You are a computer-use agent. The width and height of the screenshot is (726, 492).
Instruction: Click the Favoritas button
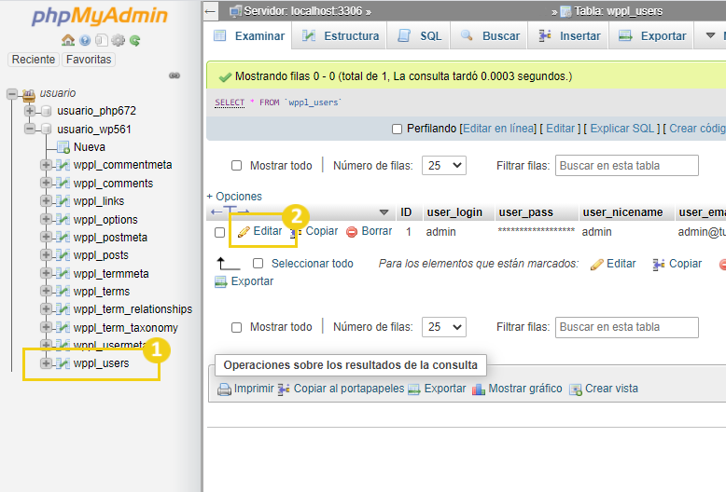click(x=89, y=60)
